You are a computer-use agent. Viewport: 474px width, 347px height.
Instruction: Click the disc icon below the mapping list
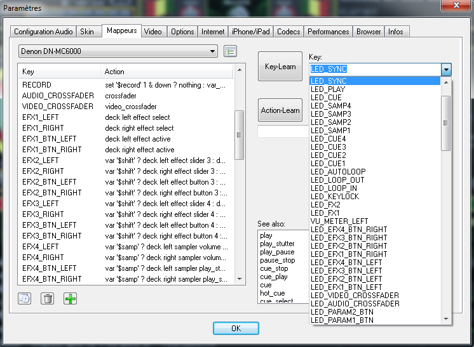point(25,298)
